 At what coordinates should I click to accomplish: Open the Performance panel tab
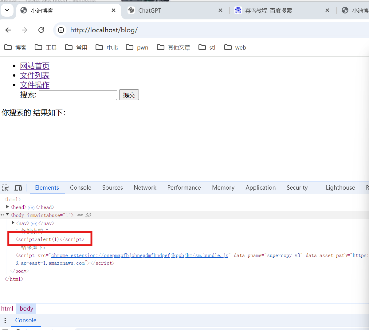click(x=184, y=187)
